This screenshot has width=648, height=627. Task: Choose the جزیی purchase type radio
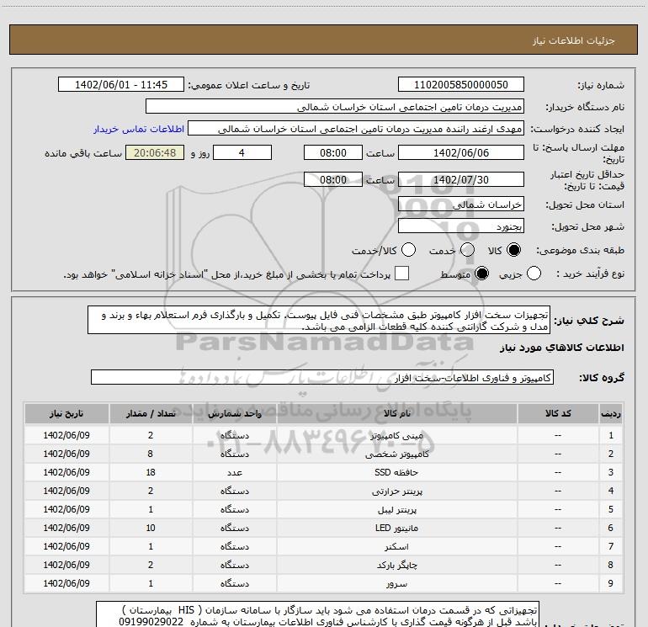[x=534, y=274]
